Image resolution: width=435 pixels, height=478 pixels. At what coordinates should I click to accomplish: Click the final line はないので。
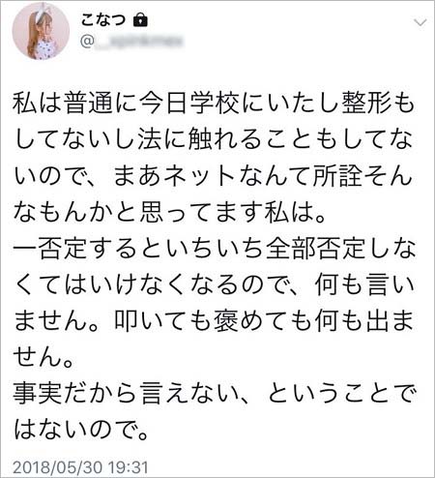pos(80,430)
